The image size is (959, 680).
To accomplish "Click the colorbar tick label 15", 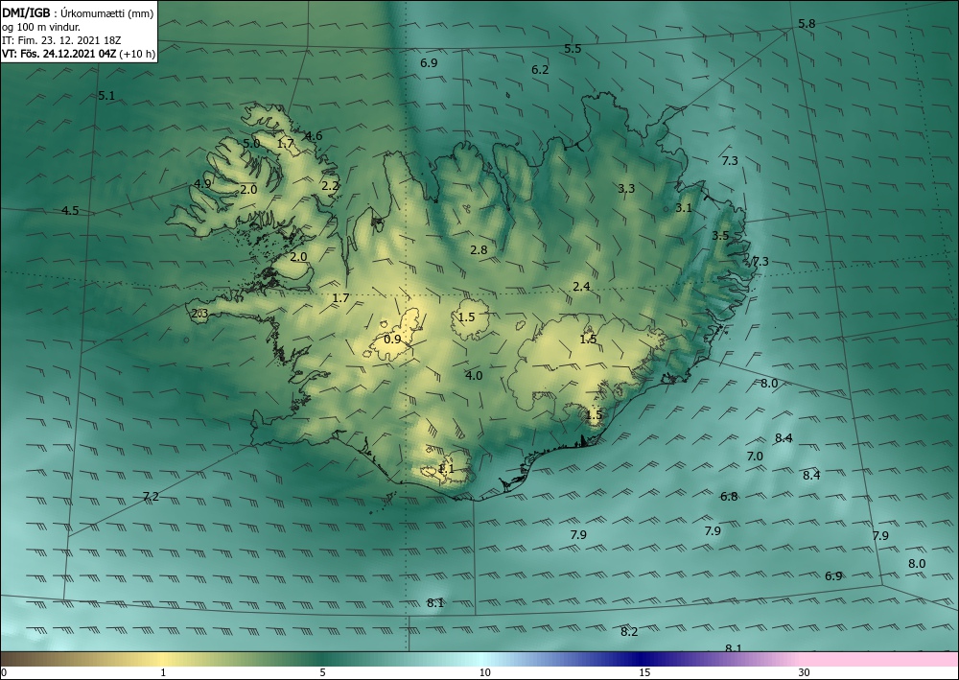I will coord(644,672).
